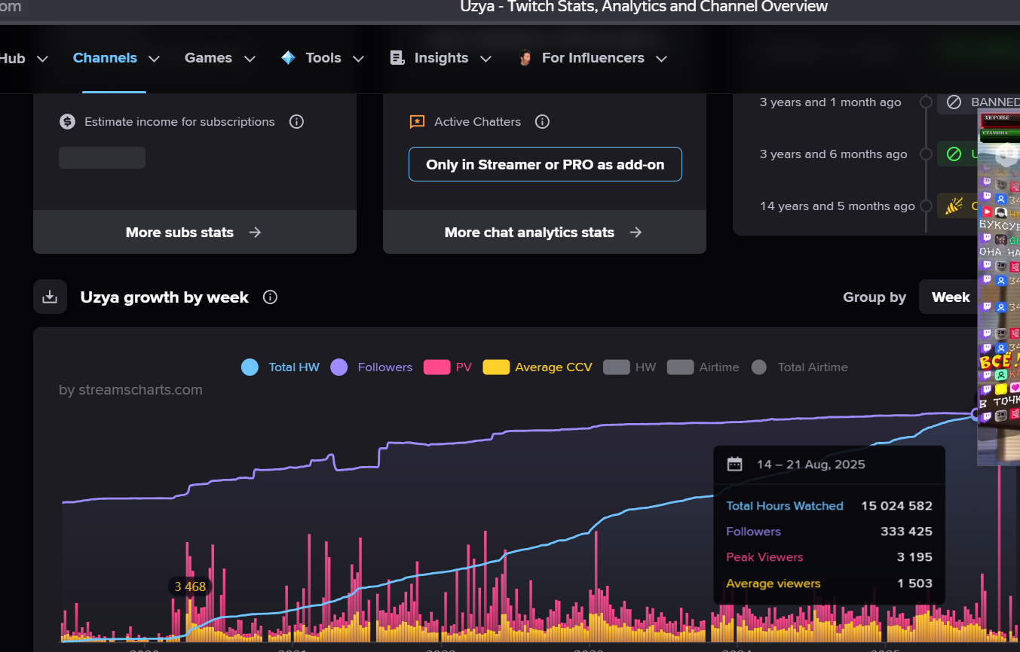Click the tooltip date 14 – 21 Aug, 2025

pos(810,465)
